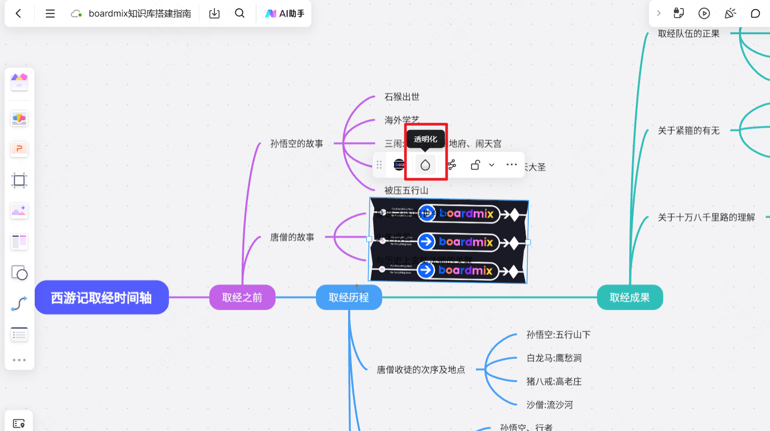This screenshot has width=770, height=431.
Task: Select the 取经历程 node
Action: pyautogui.click(x=349, y=297)
